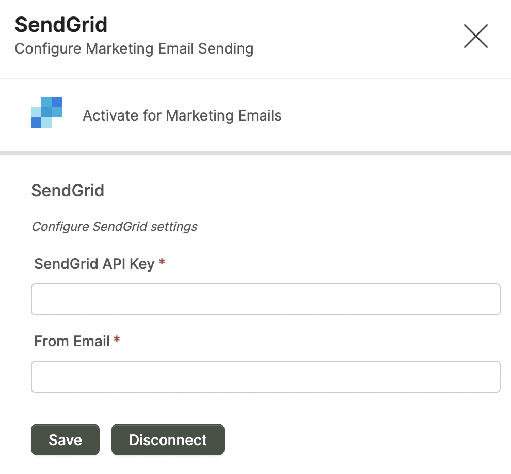The width and height of the screenshot is (511, 474).
Task: Click the From Email label
Action: (x=72, y=341)
